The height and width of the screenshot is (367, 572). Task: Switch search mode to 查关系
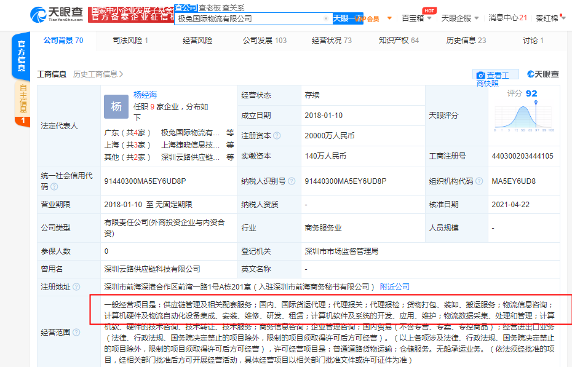[x=232, y=7]
